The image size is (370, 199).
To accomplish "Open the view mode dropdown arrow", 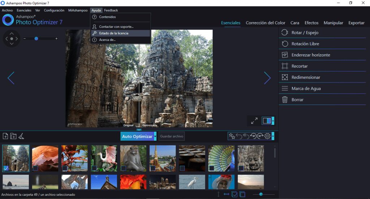I will [x=273, y=121].
